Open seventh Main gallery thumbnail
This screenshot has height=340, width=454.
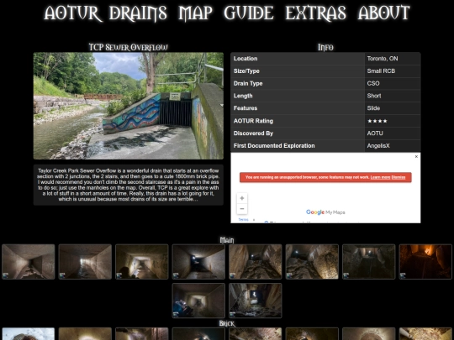(369, 262)
